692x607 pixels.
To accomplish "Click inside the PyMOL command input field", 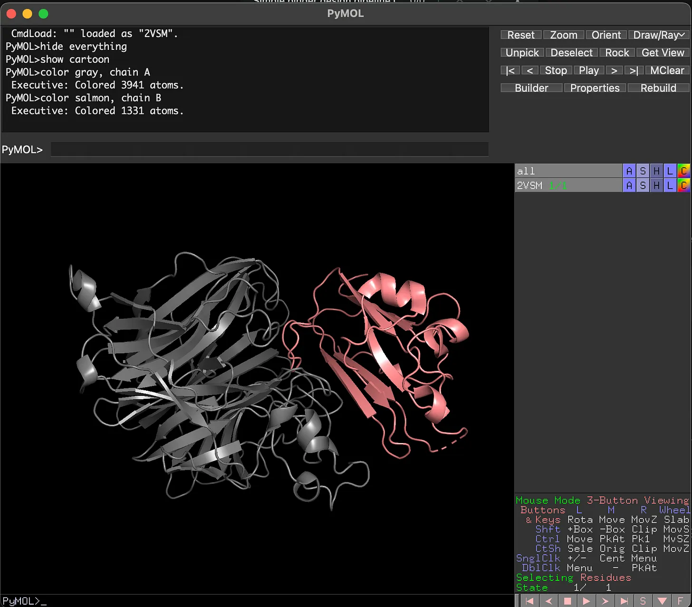I will [269, 149].
